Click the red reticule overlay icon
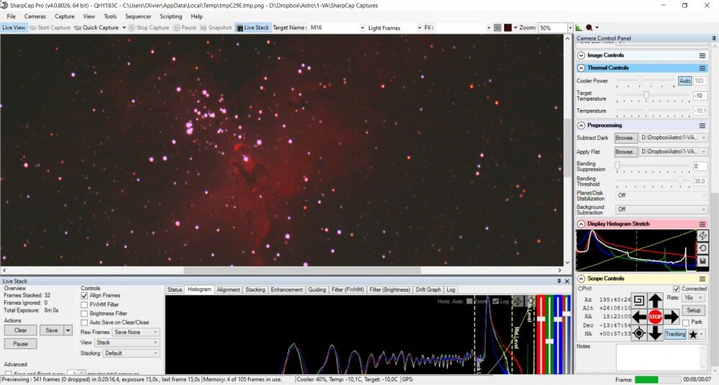This screenshot has width=719, height=385. (x=508, y=27)
